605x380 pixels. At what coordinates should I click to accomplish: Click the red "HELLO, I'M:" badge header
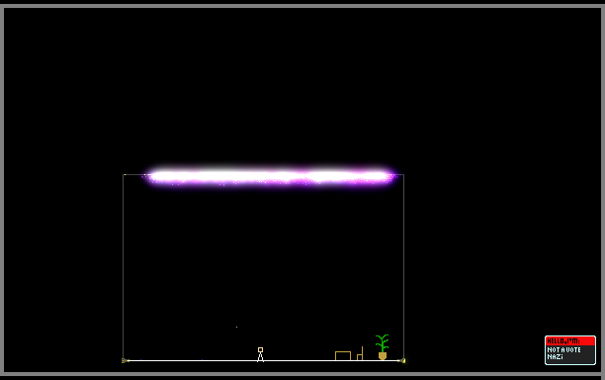coord(570,341)
